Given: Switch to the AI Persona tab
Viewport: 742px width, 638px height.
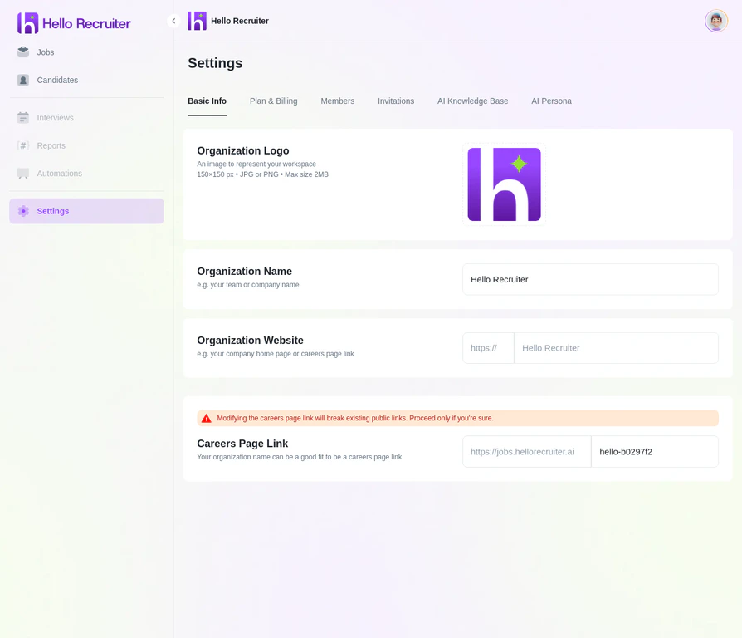Looking at the screenshot, I should pyautogui.click(x=551, y=101).
